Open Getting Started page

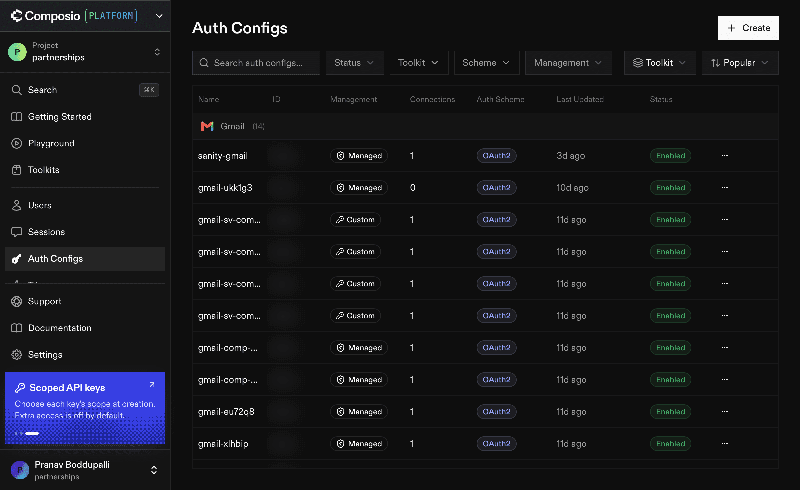[85, 117]
